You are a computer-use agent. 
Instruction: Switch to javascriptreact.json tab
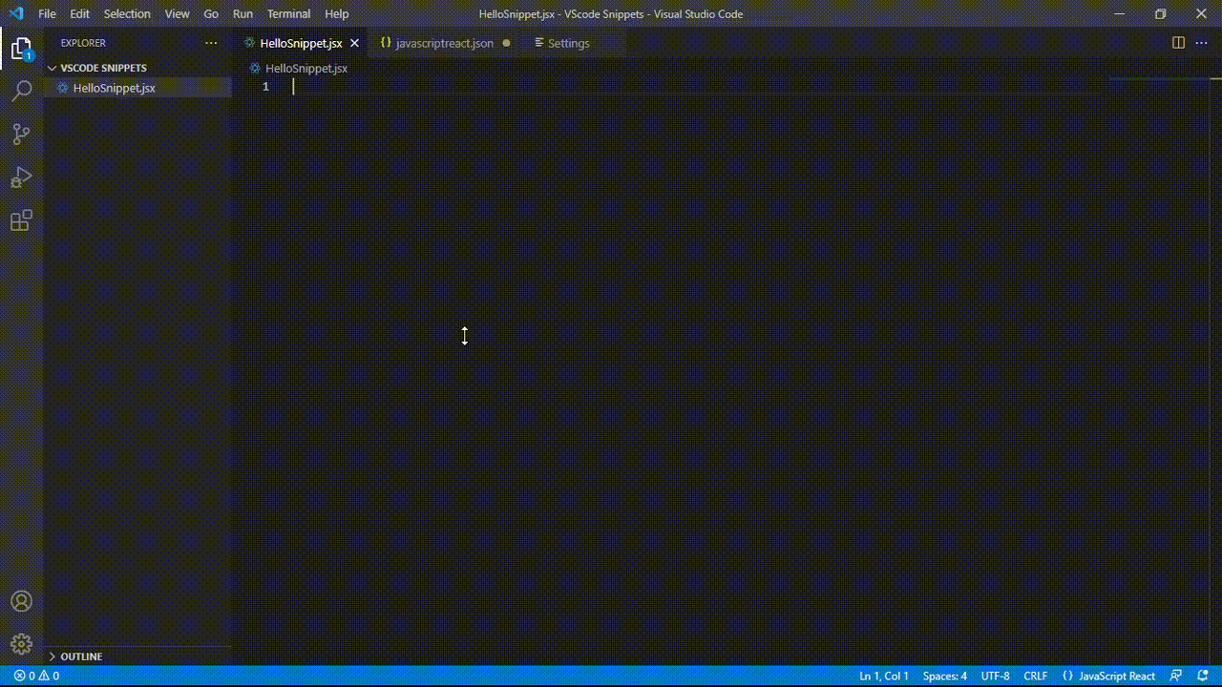(x=445, y=43)
